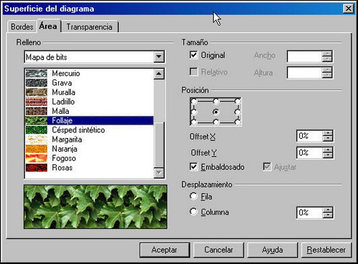Select the Fila displacement radio button
This screenshot has height=264, width=358.
click(x=193, y=196)
